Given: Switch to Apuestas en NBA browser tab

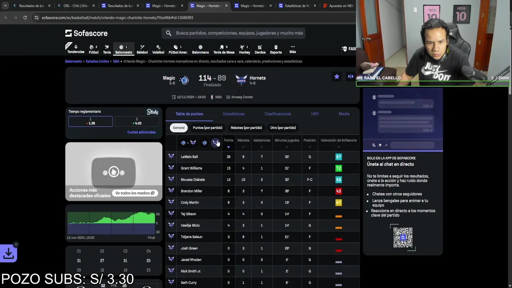Looking at the screenshot, I should point(338,6).
